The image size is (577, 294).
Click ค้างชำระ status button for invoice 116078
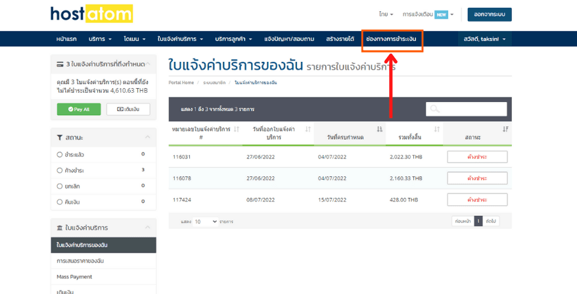pyautogui.click(x=477, y=178)
